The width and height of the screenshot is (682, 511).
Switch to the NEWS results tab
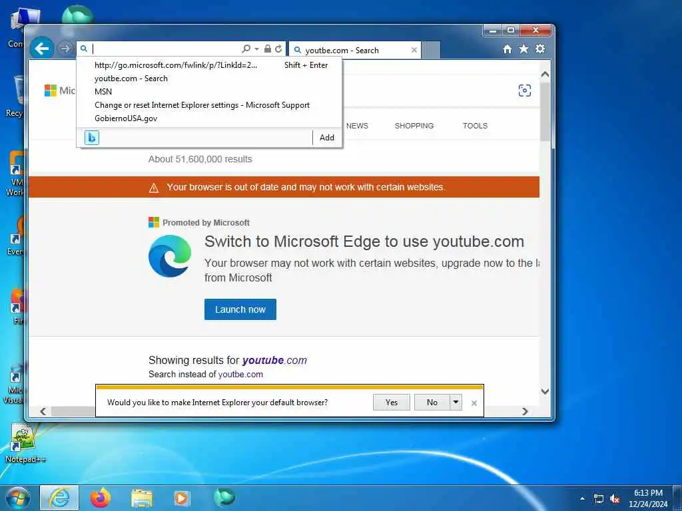click(357, 126)
